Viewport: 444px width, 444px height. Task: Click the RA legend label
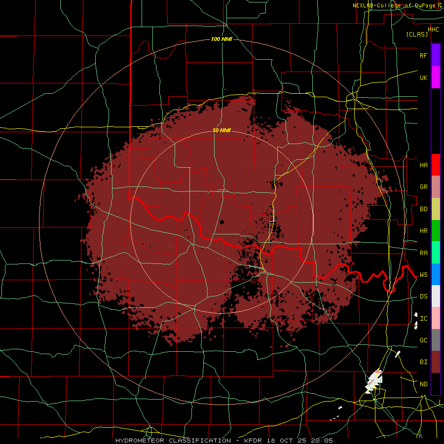coord(423,253)
